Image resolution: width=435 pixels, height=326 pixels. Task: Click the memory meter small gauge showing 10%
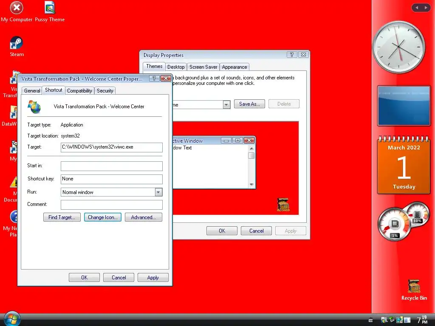417,215
